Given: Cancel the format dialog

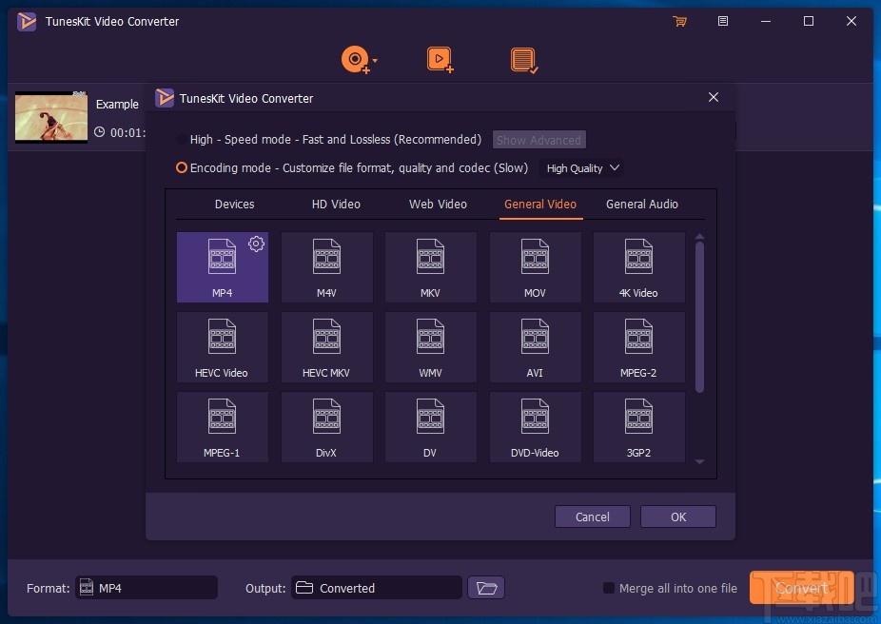Looking at the screenshot, I should pyautogui.click(x=592, y=517).
